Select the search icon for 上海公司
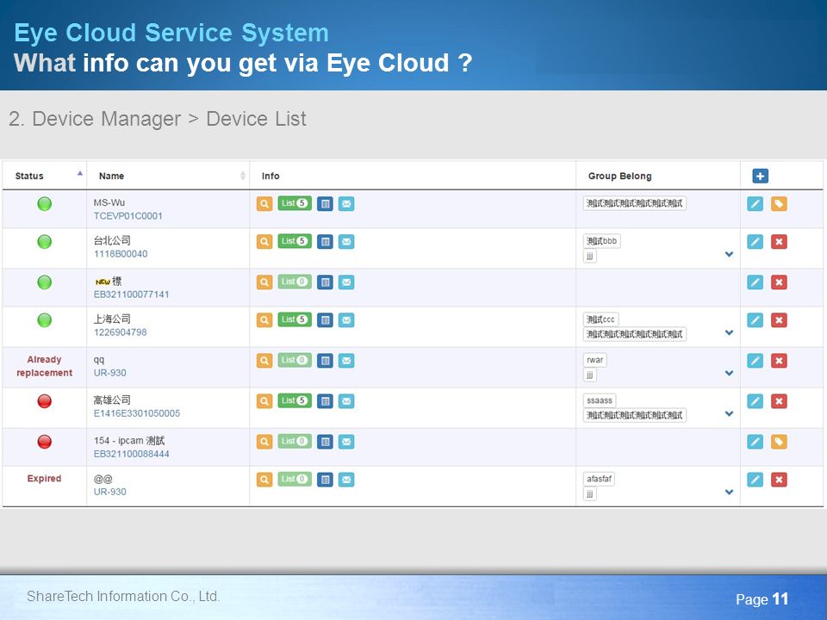 [264, 320]
